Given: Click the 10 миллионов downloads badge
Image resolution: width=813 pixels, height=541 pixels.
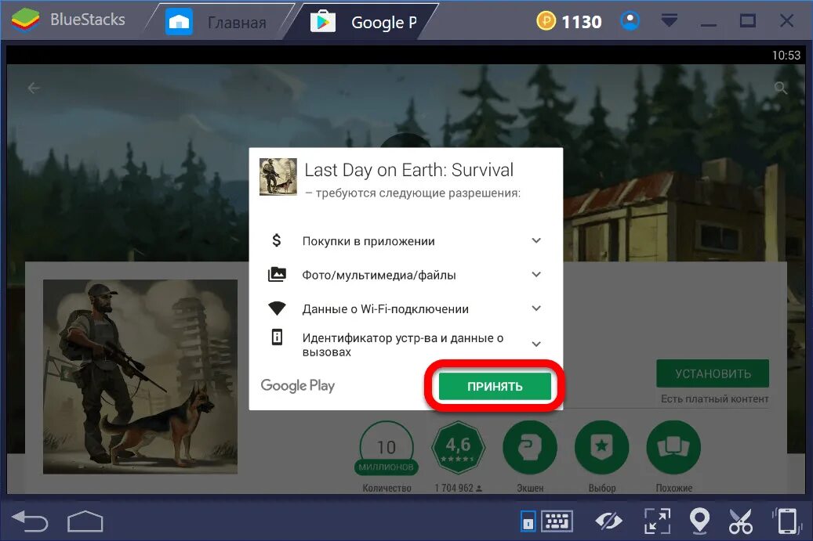Looking at the screenshot, I should [387, 449].
